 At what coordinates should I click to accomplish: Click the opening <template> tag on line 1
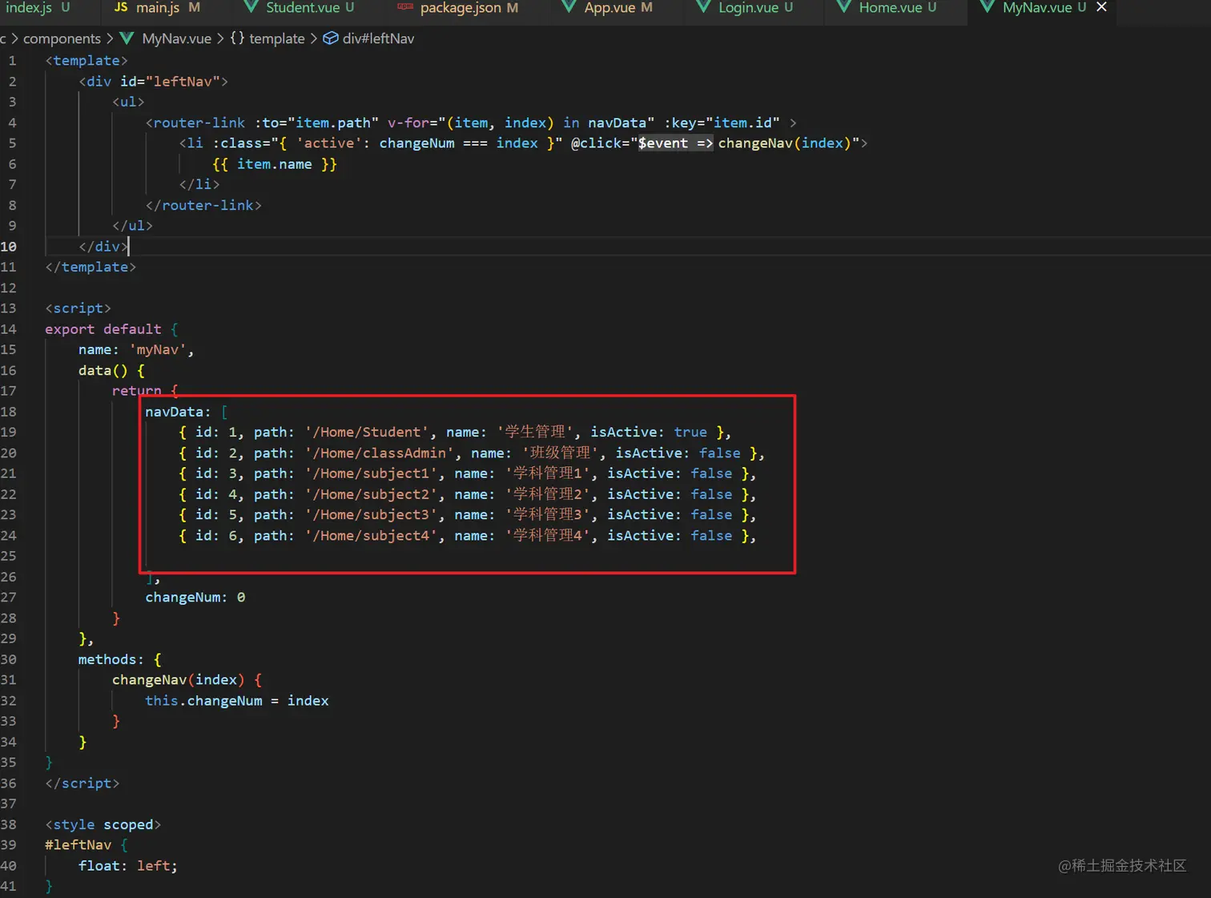pyautogui.click(x=86, y=61)
